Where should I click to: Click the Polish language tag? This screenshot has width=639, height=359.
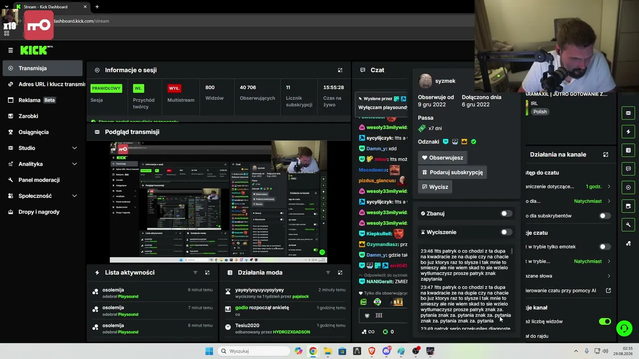coord(540,112)
